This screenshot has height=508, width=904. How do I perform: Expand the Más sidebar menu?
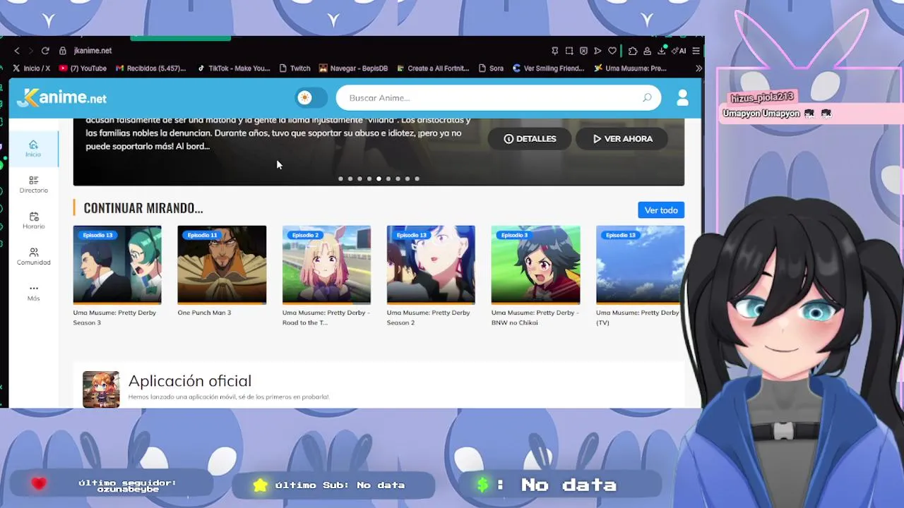pyautogui.click(x=33, y=293)
